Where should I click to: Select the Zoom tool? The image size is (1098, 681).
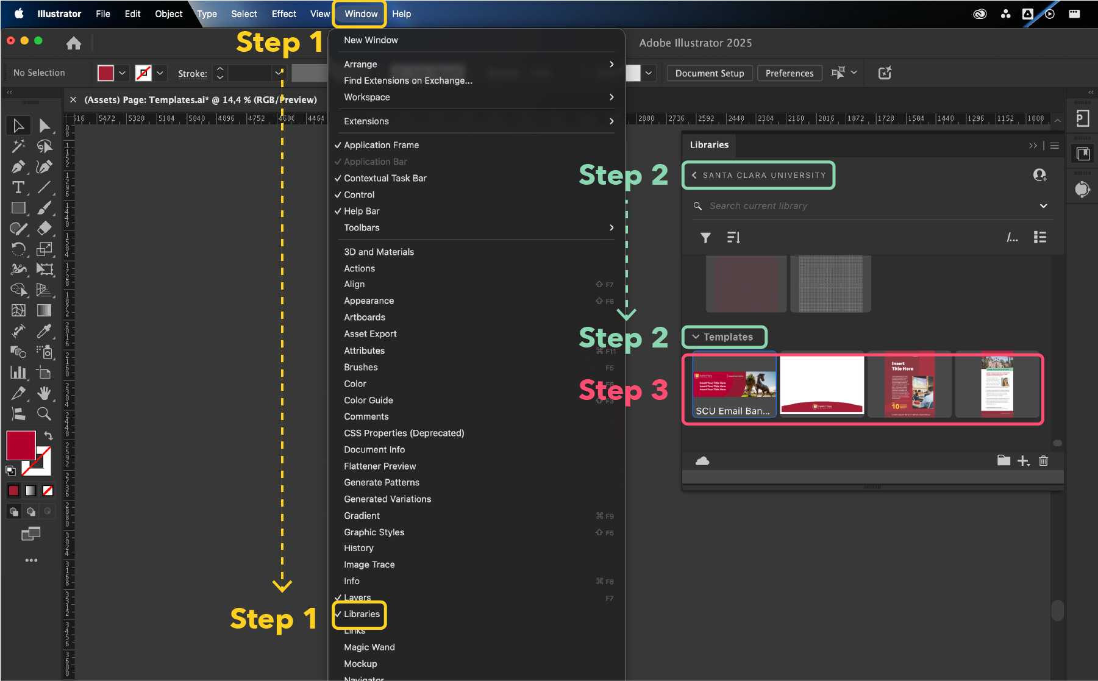44,413
